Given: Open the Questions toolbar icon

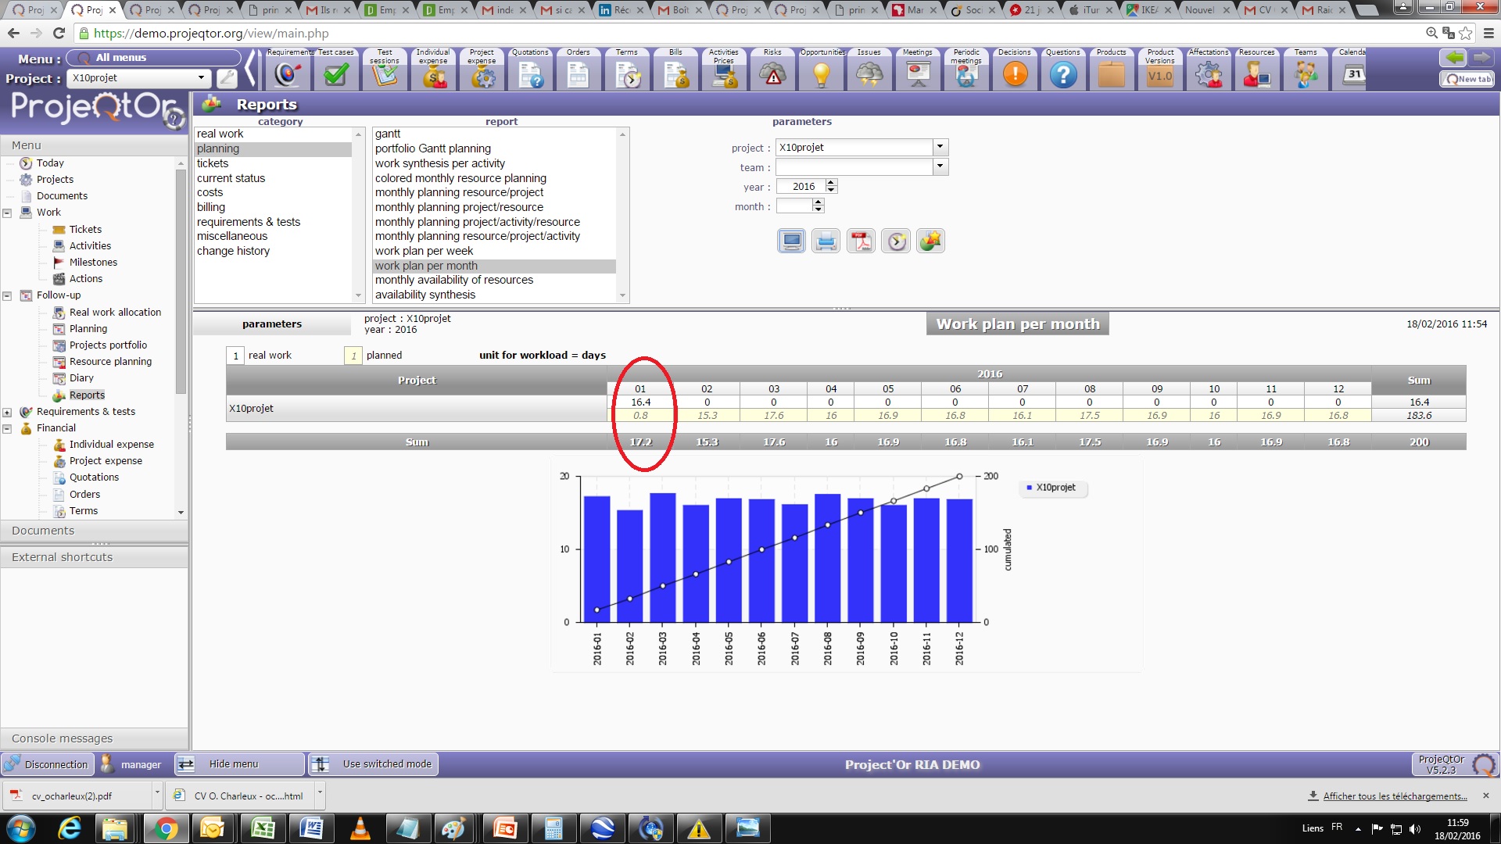Looking at the screenshot, I should (x=1062, y=74).
